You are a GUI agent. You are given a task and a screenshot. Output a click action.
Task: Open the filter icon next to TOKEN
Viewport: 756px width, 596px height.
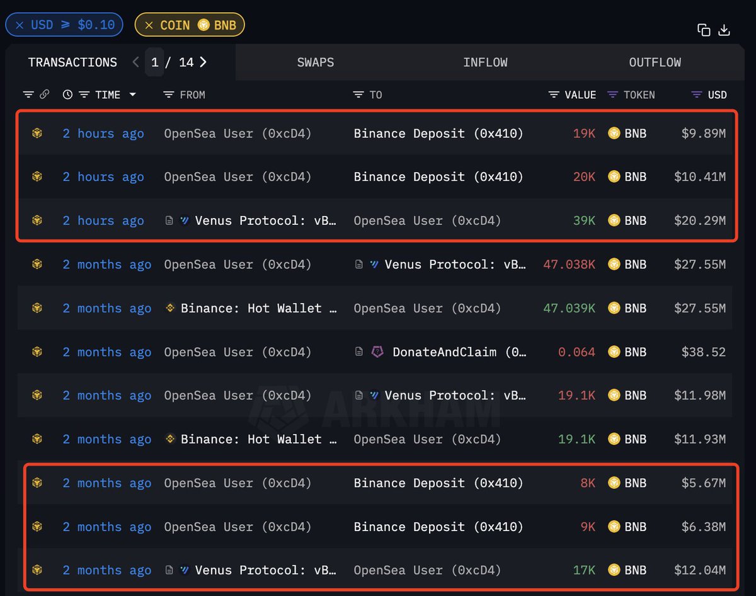612,95
